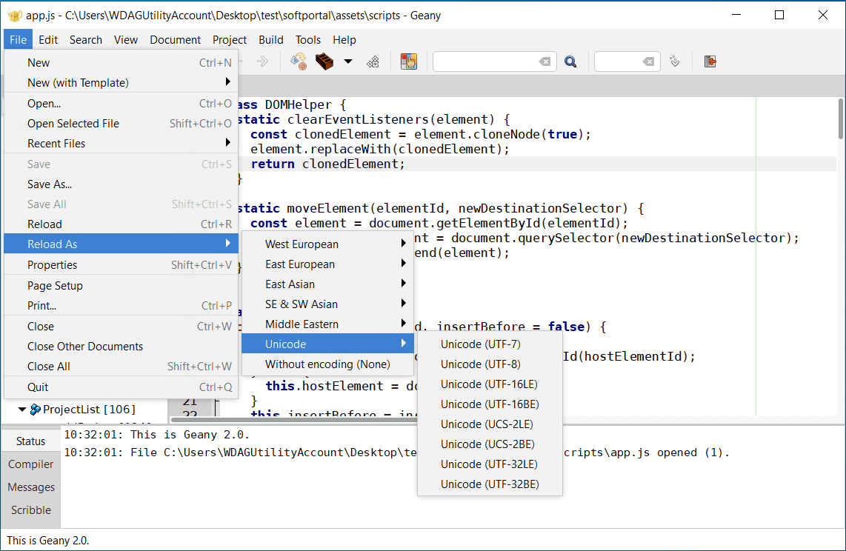Image resolution: width=846 pixels, height=551 pixels.
Task: Open the Edit menu
Action: [x=48, y=40]
